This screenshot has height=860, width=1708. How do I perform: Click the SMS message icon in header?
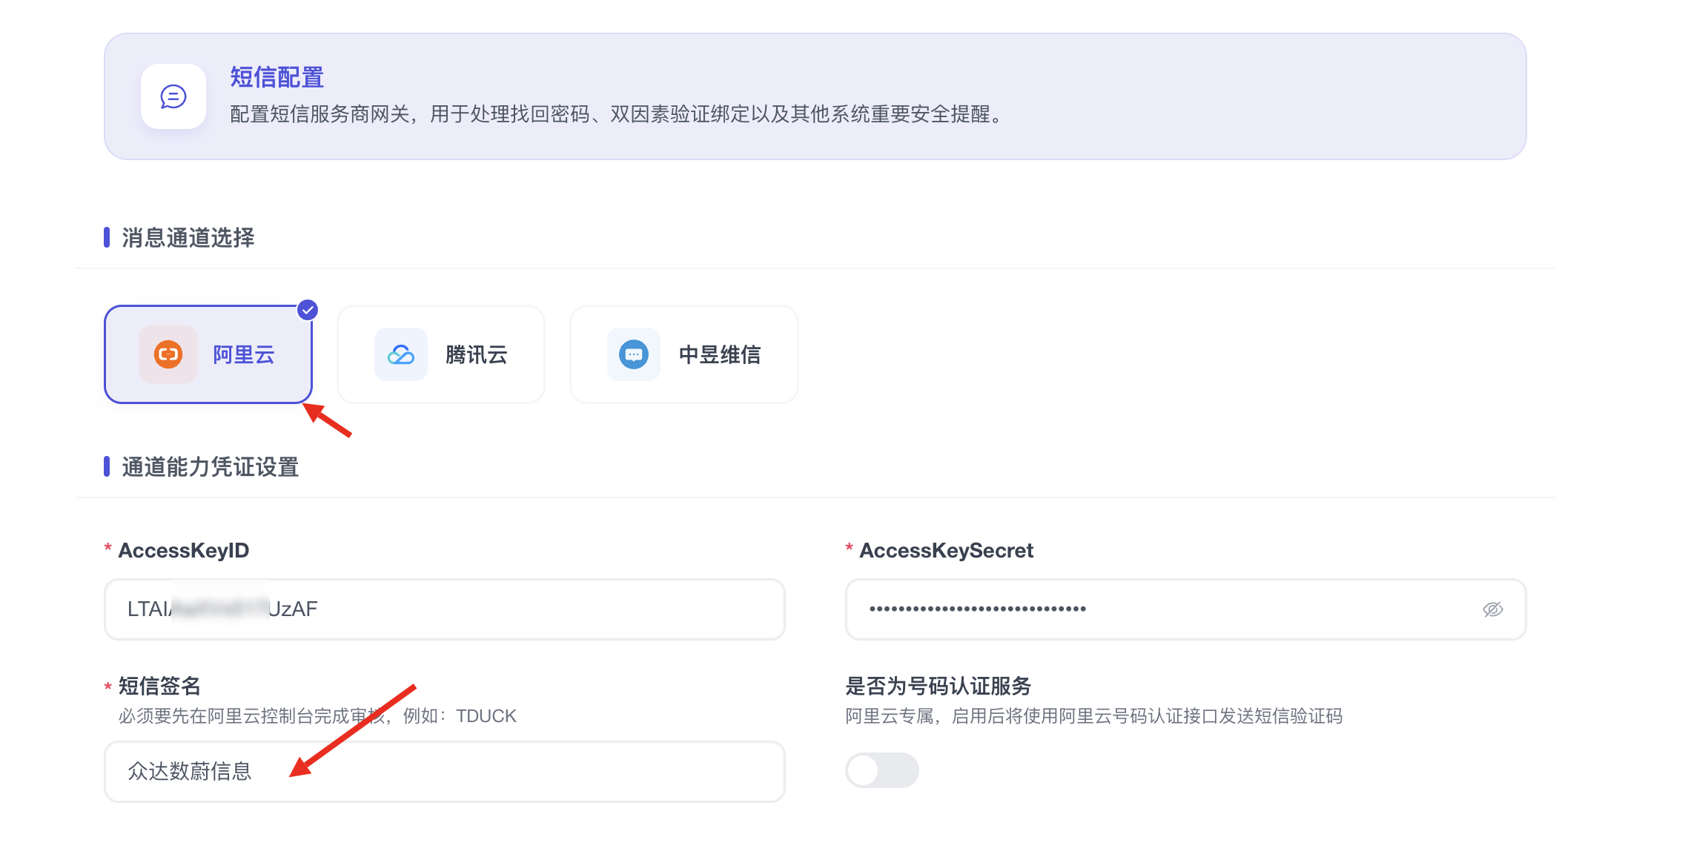[173, 96]
